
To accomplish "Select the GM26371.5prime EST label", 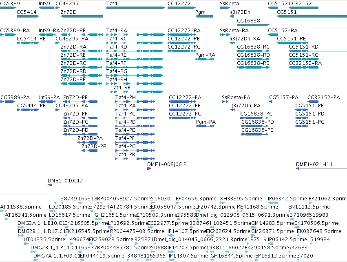I will (273, 231).
